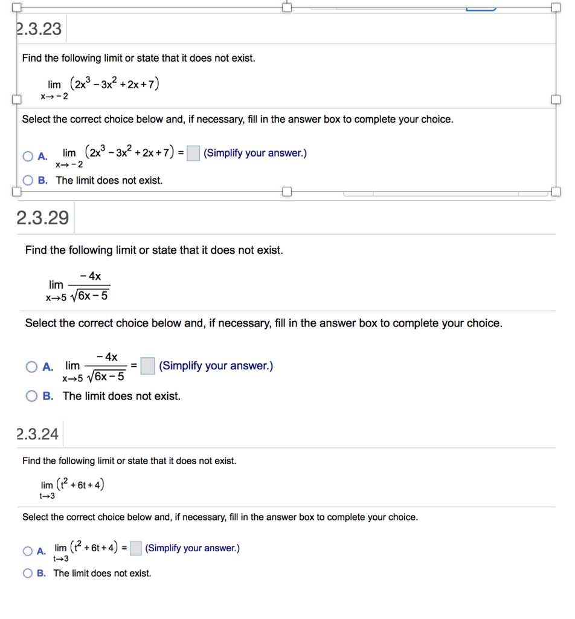Select choice A for problem 2.3.29

(x=31, y=366)
